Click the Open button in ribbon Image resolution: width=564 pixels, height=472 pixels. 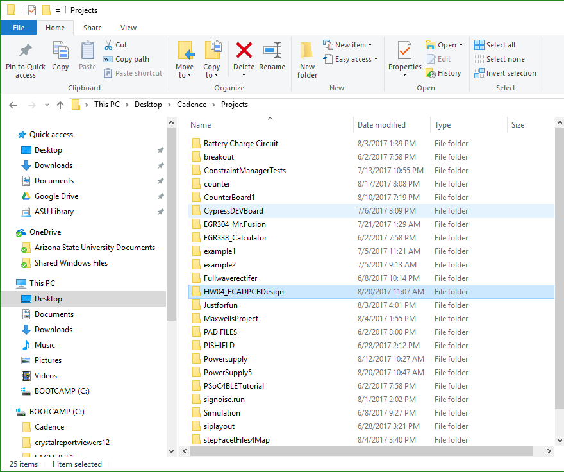441,45
